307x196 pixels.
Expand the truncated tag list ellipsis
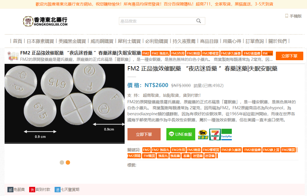[270, 54]
